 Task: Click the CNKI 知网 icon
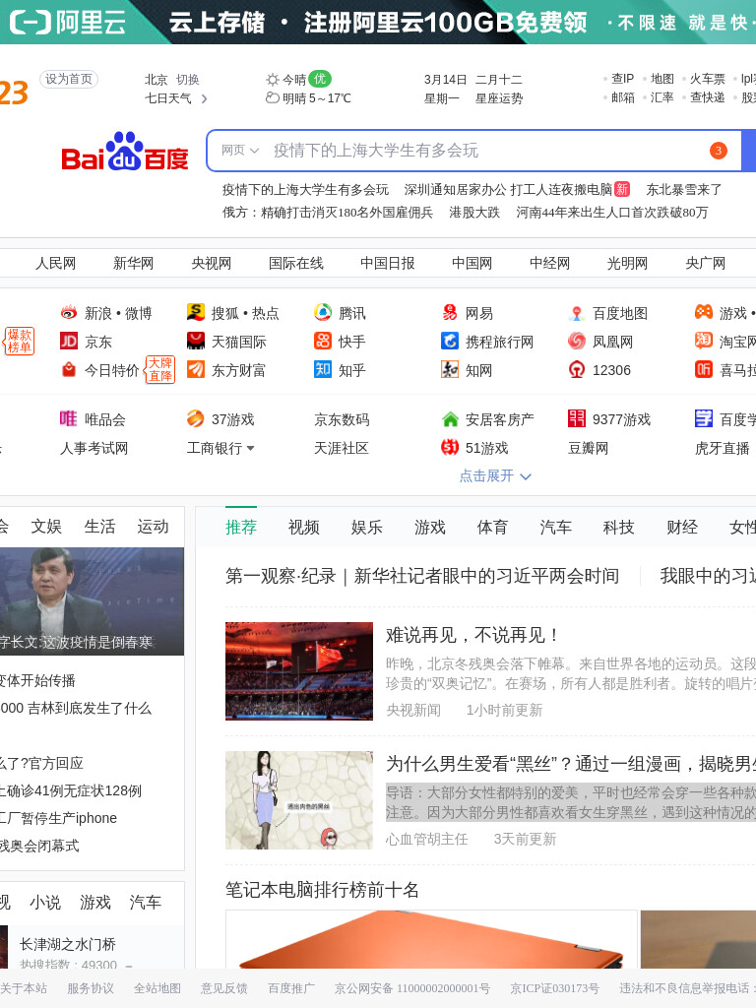449,370
